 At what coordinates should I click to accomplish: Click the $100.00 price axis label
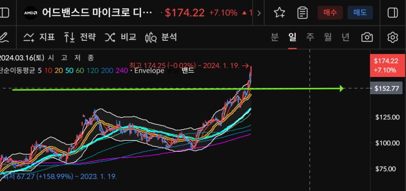click(388, 143)
